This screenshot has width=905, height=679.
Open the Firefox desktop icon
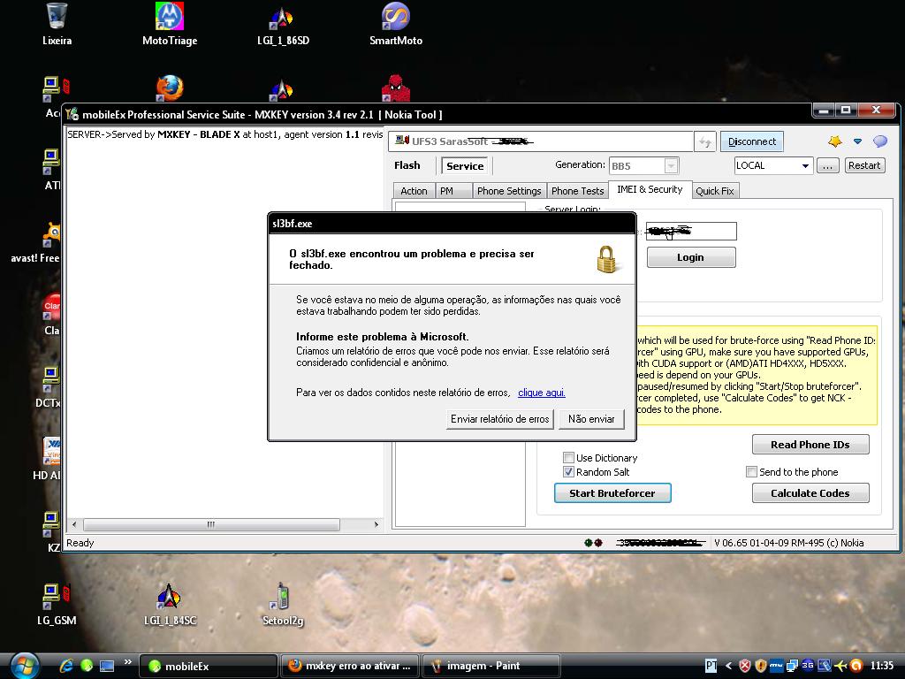pyautogui.click(x=170, y=89)
